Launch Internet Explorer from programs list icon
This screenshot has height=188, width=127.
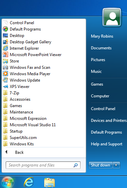point(5,48)
